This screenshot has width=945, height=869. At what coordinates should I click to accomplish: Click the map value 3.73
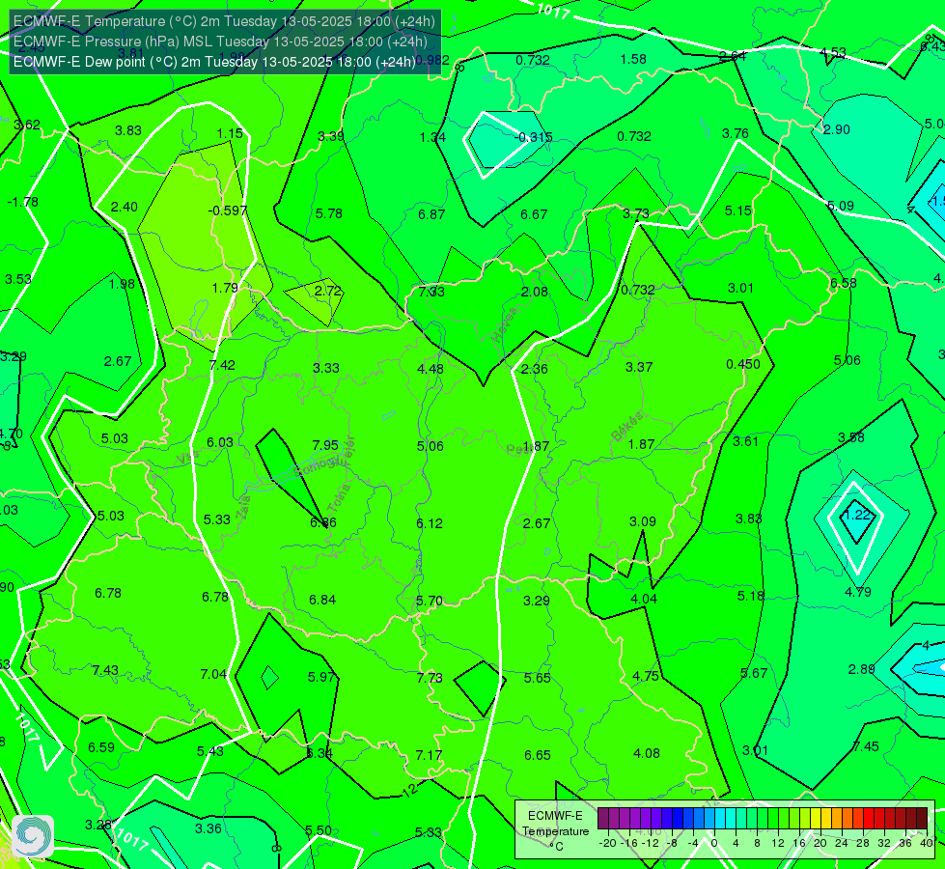tap(636, 213)
